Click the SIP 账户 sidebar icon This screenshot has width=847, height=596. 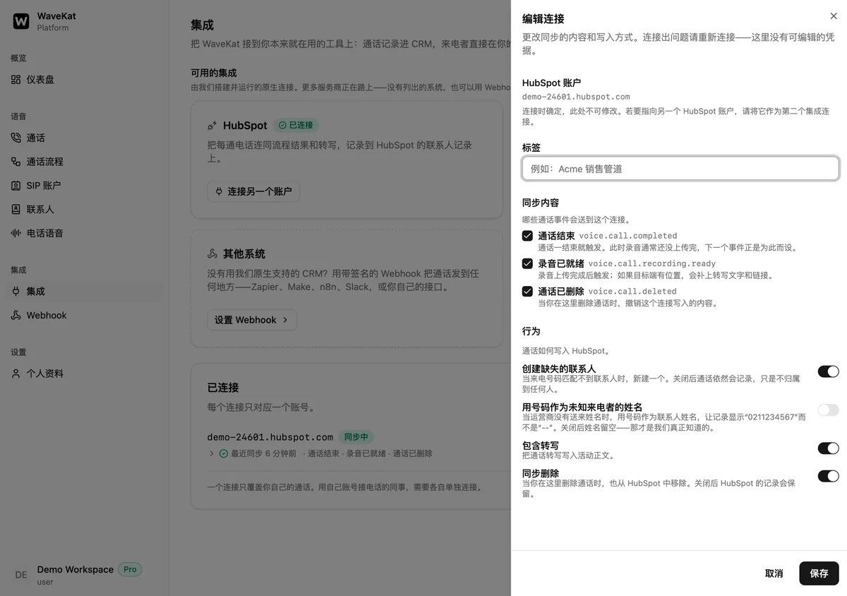tap(16, 186)
